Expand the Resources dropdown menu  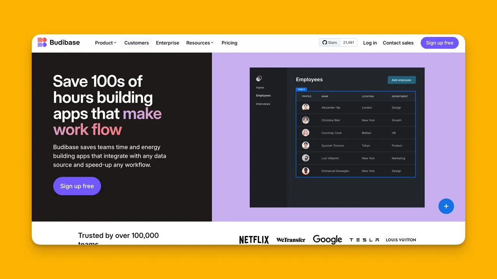(x=200, y=43)
